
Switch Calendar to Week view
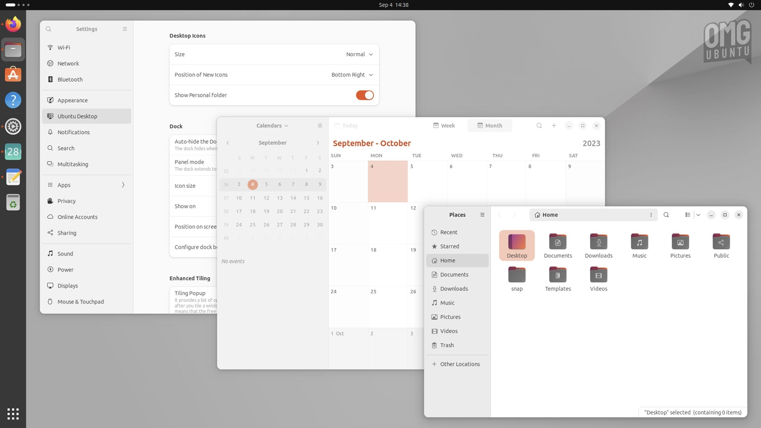444,125
